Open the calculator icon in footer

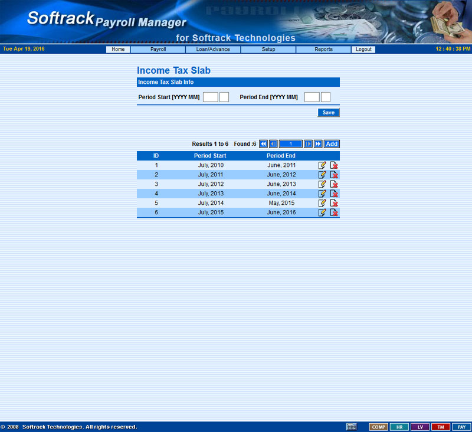[351, 427]
